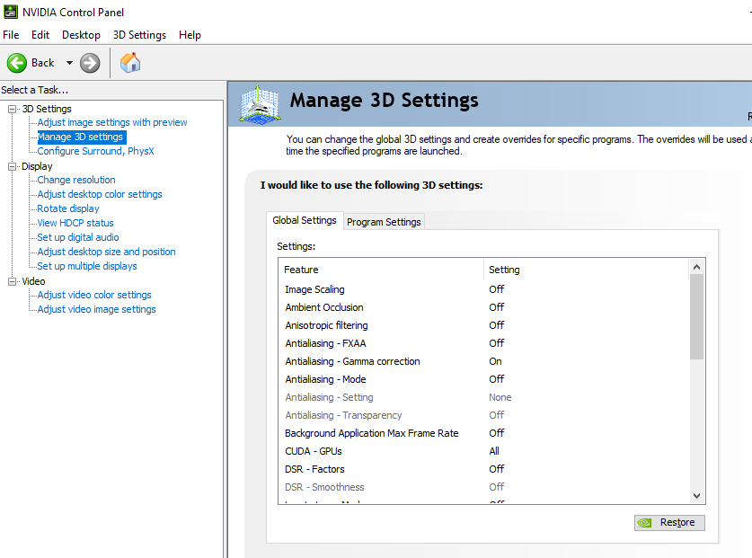This screenshot has width=752, height=558.
Task: Go to Home via the house icon
Action: [130, 63]
